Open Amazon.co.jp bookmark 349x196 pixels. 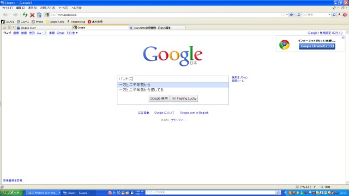pos(76,22)
